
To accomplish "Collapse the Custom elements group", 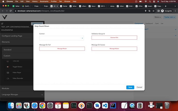I will (x=18, y=56).
